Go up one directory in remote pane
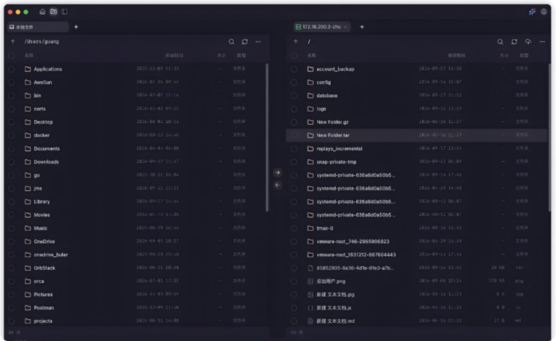Screen dimensions: 556x341 click(x=295, y=42)
